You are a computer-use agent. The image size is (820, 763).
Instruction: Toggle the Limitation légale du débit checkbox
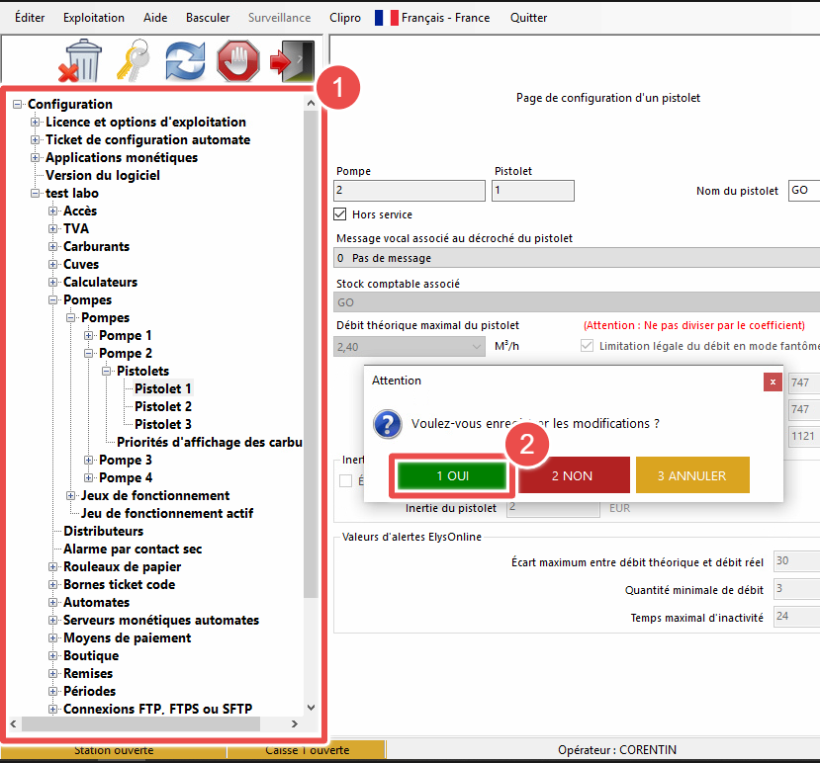(x=588, y=346)
